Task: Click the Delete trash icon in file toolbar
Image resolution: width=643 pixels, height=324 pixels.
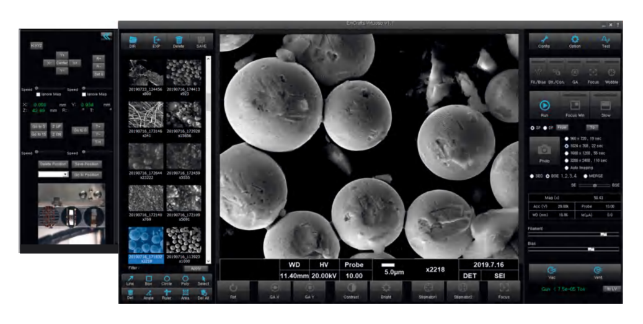Action: [x=179, y=42]
